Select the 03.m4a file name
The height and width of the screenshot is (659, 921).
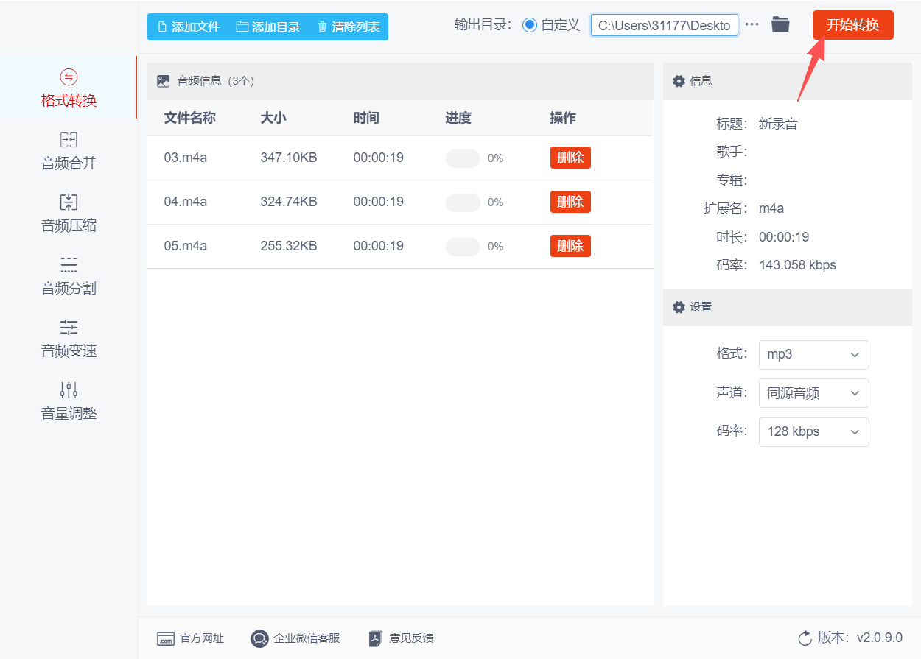185,158
